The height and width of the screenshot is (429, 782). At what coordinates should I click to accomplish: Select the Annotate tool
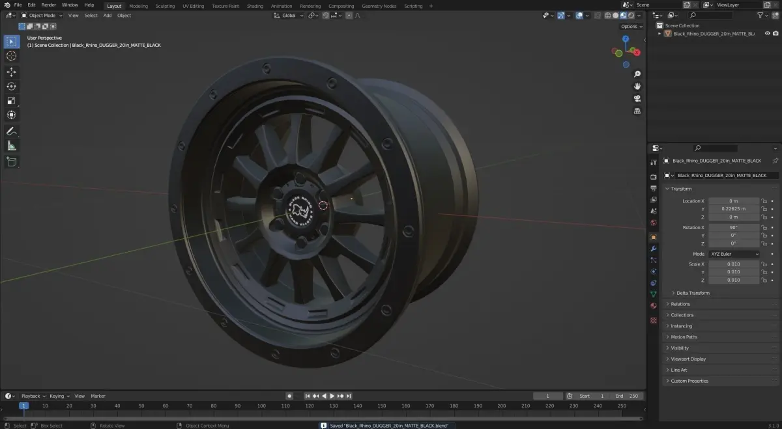coord(11,131)
